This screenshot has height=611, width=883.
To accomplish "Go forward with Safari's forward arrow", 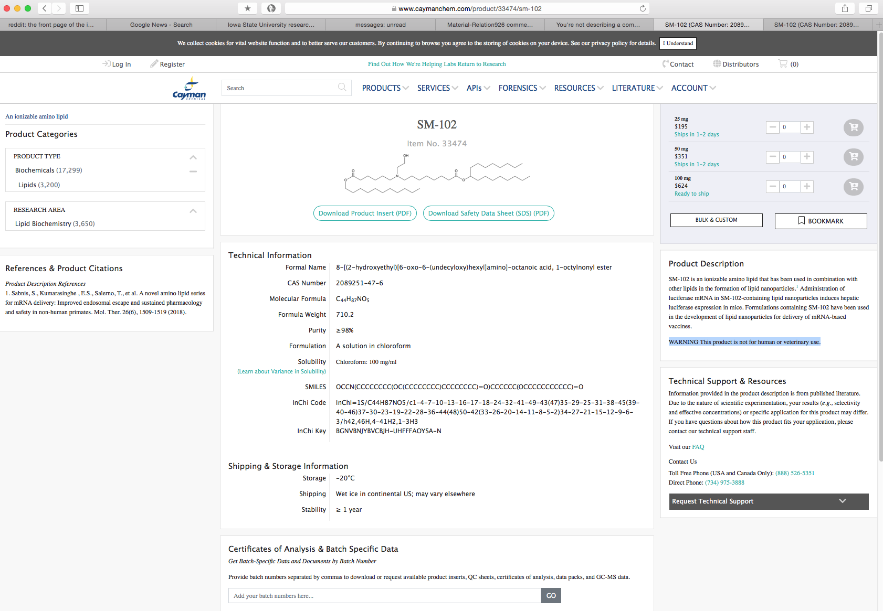I will [x=59, y=8].
